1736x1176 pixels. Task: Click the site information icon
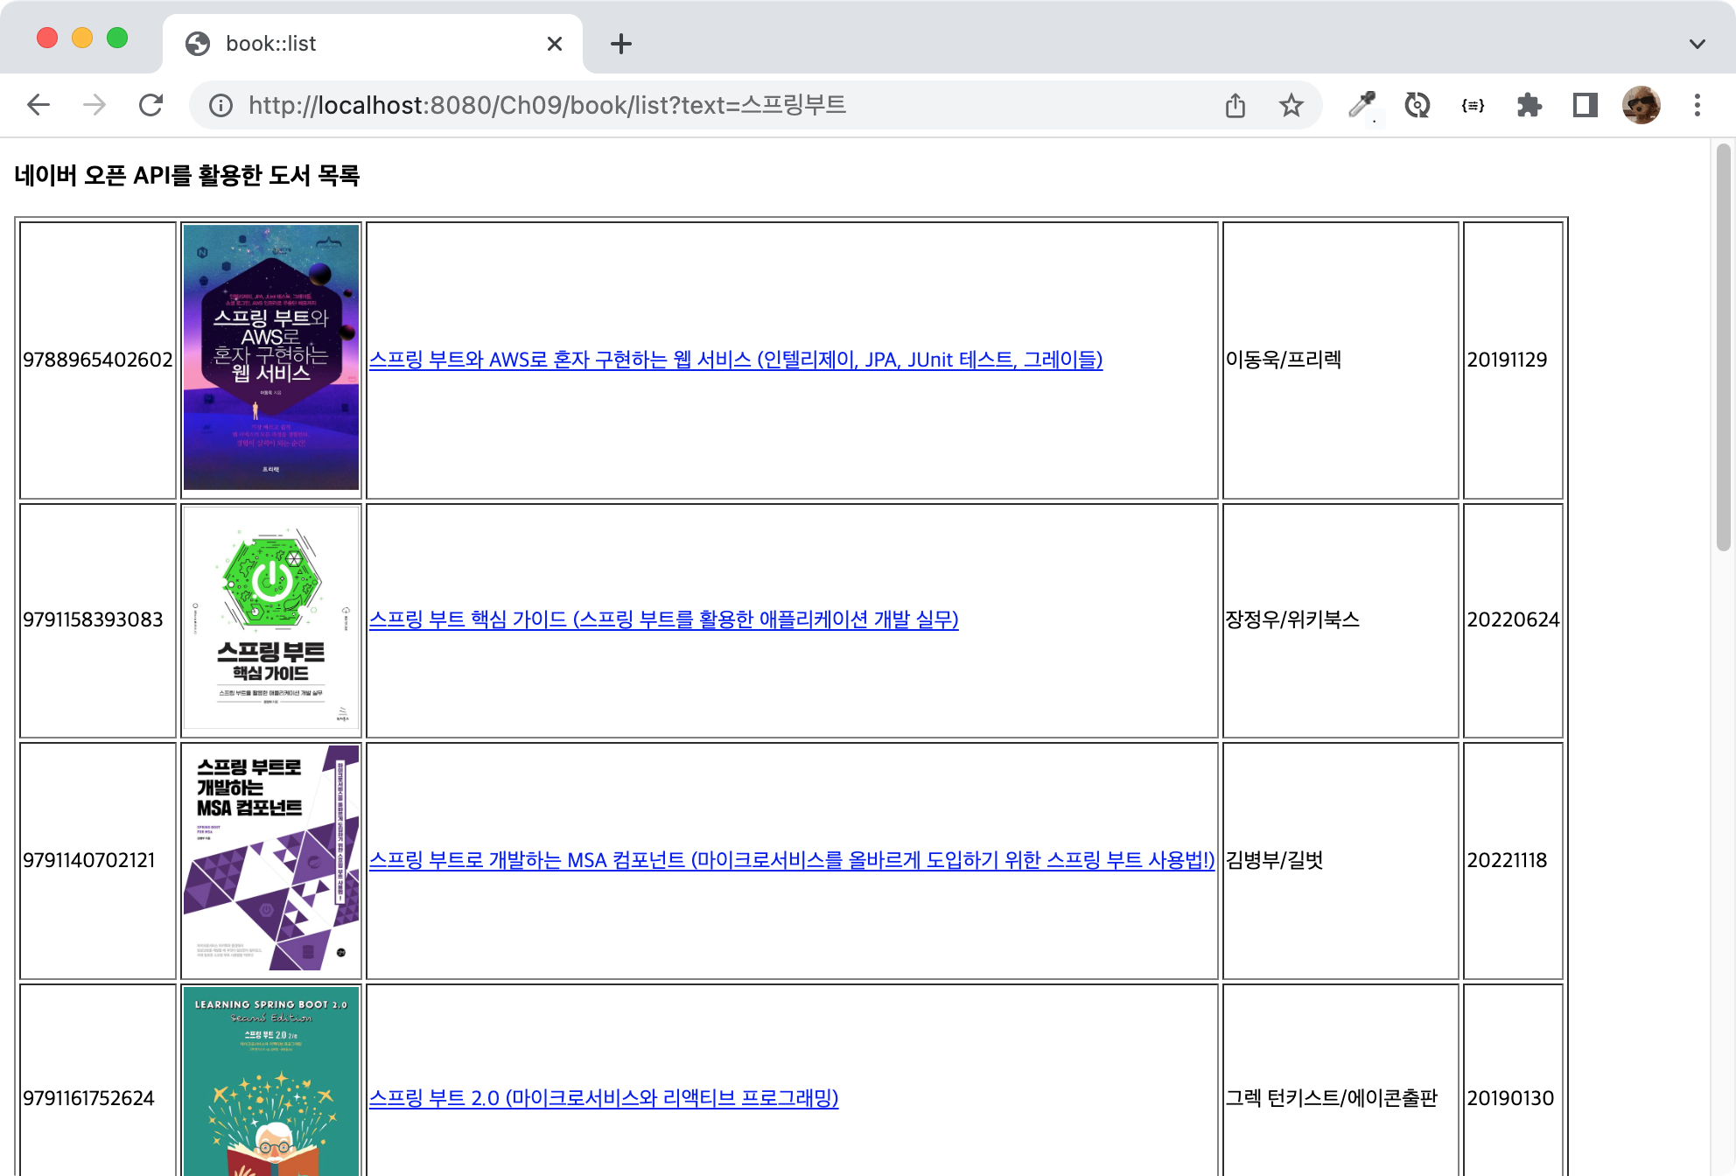click(x=220, y=106)
